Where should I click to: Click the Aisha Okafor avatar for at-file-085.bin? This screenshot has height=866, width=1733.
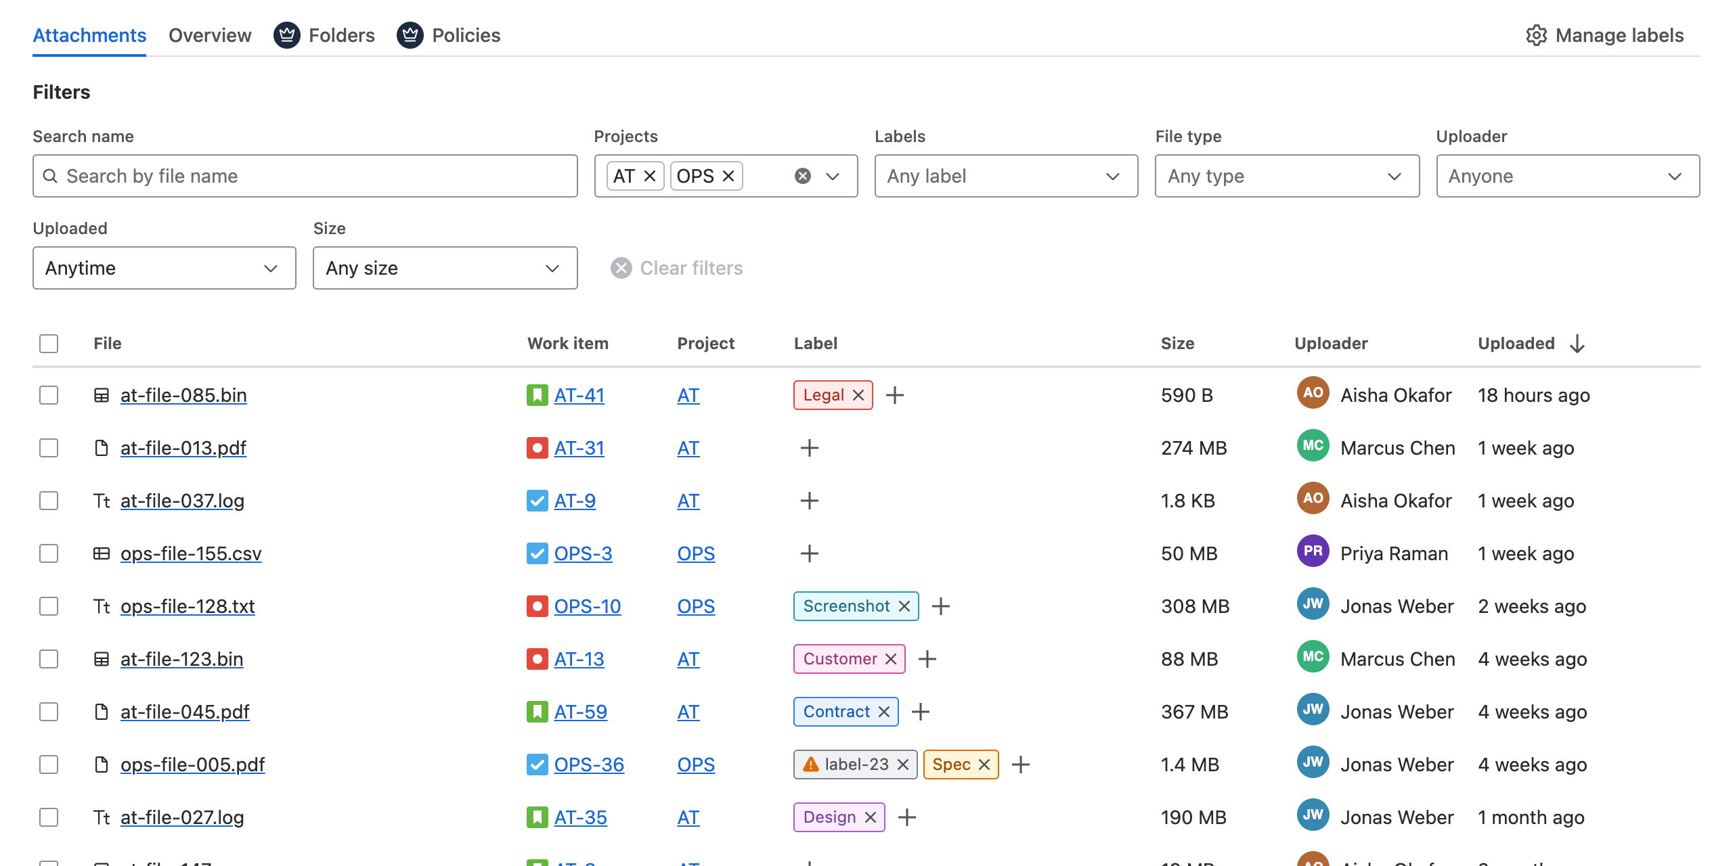tap(1313, 393)
